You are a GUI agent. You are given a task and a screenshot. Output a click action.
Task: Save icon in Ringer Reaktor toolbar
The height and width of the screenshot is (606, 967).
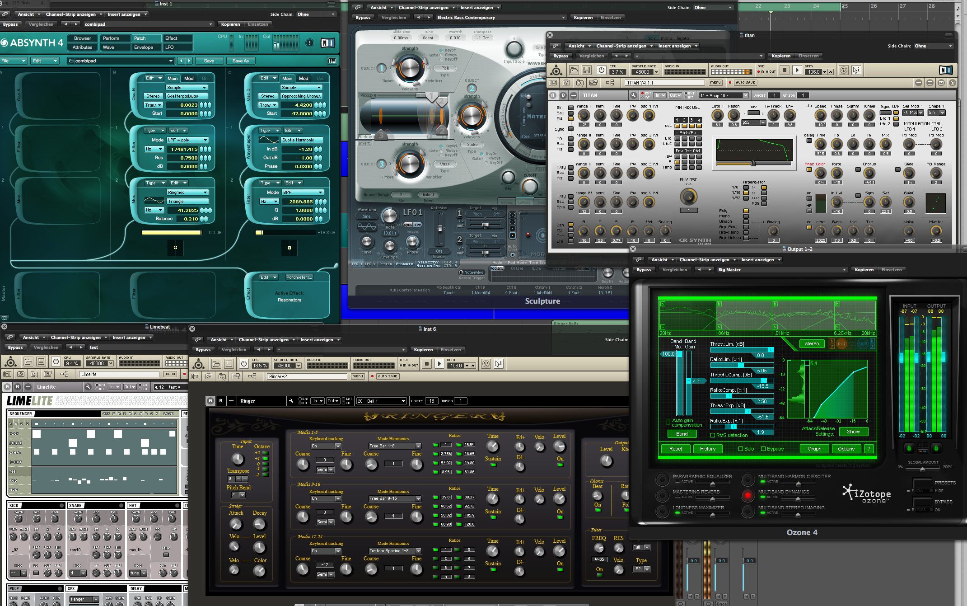coord(229,364)
